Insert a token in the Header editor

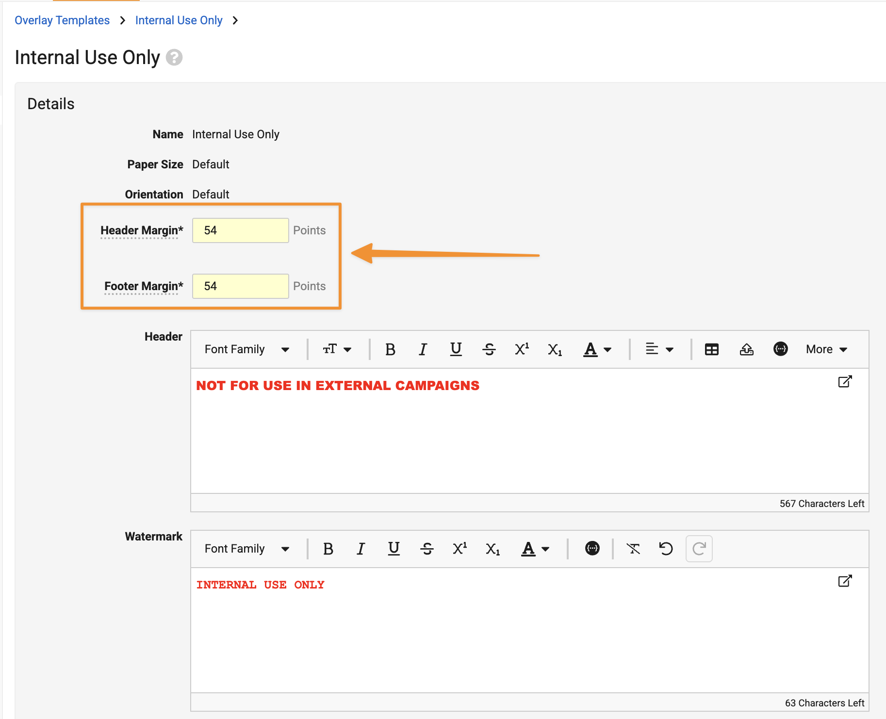[x=781, y=349]
